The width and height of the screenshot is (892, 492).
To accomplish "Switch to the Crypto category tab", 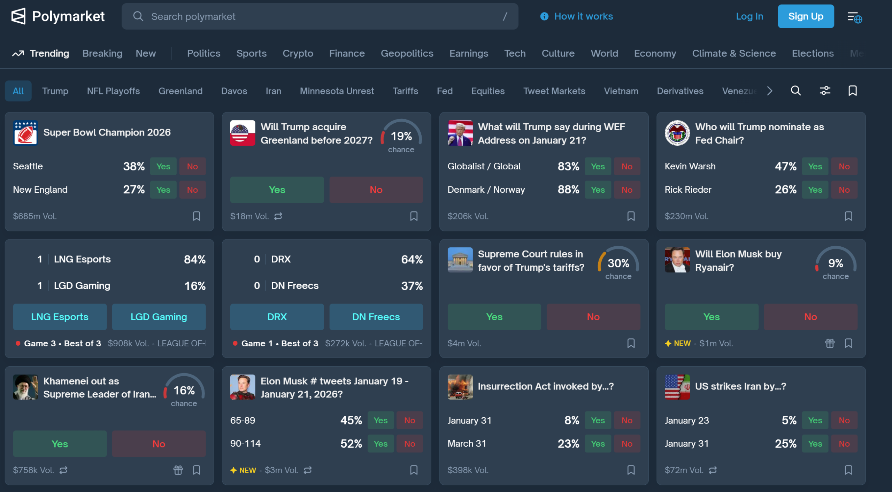I will 298,53.
